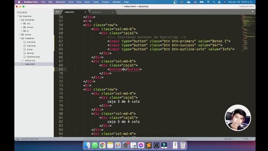Screen dimensions: 268x151
Task: Open the HTML syntax selector in status bar
Action: click(246, 139)
